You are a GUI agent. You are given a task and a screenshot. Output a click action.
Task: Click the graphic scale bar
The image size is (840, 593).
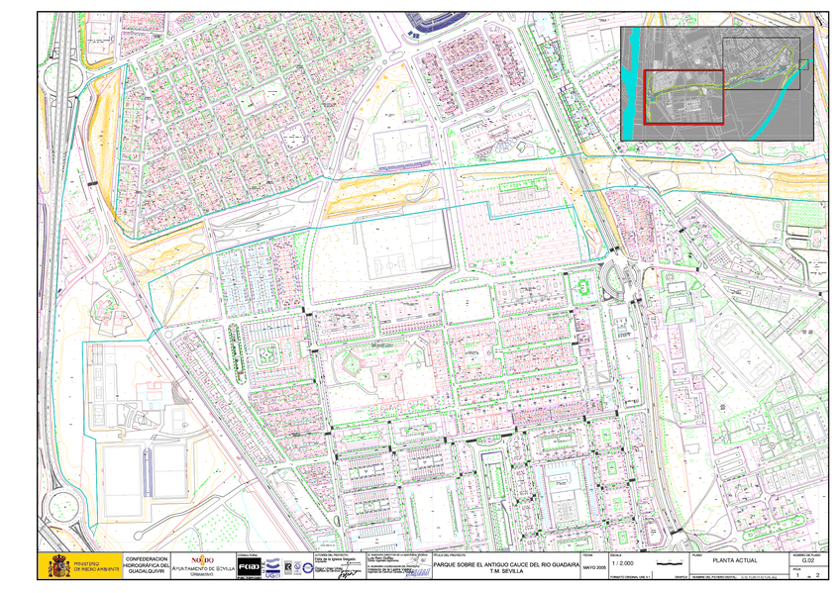671,563
